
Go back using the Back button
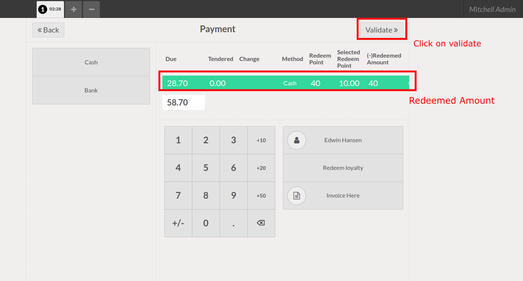click(48, 30)
